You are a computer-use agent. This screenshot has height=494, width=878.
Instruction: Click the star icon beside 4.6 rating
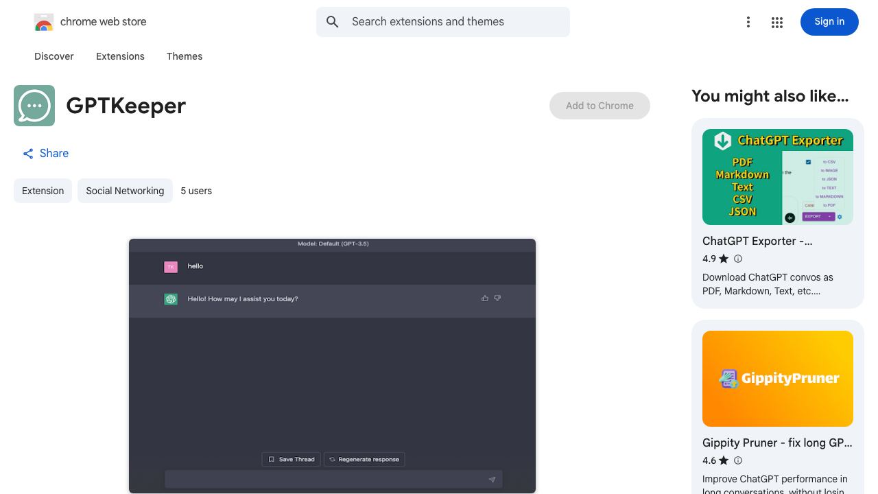pos(724,460)
